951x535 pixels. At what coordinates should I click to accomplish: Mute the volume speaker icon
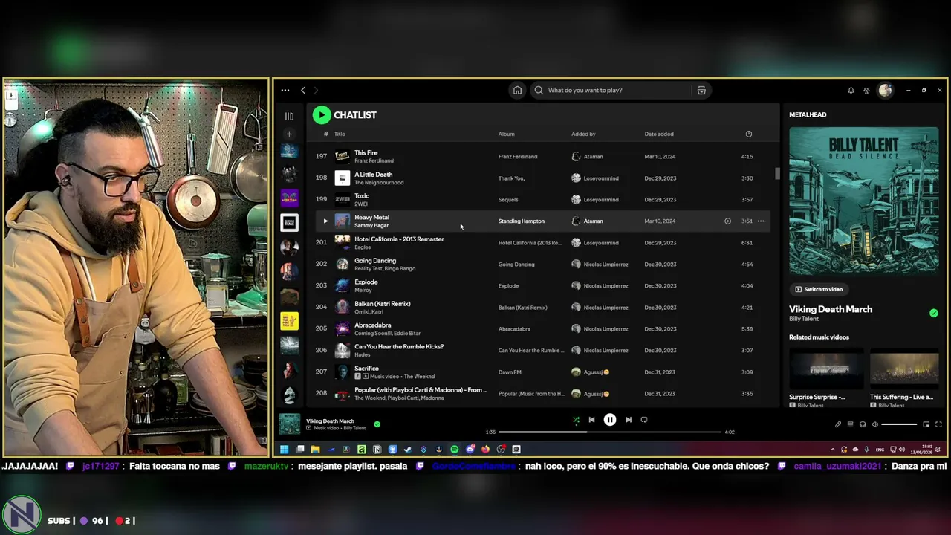(874, 424)
